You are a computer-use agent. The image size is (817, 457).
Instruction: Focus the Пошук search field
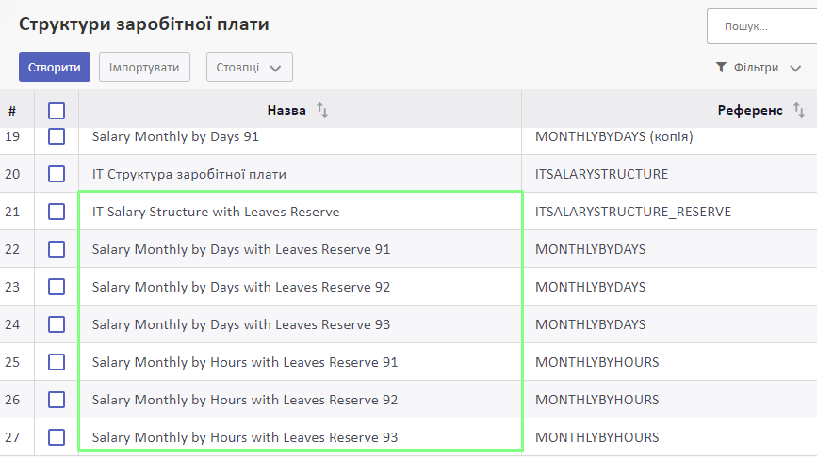click(x=761, y=26)
